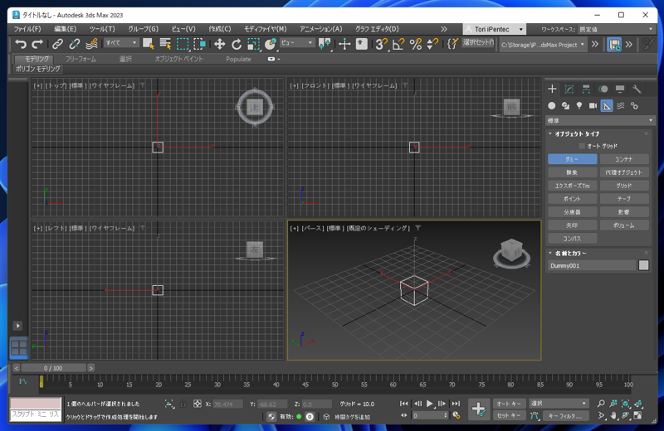This screenshot has height=431, width=664.
Task: Click Edit Named Selection Sets icon
Action: [x=452, y=44]
